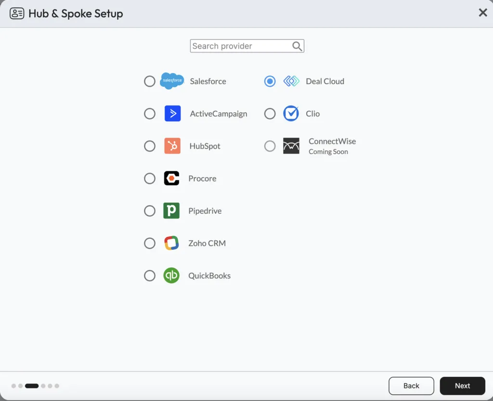Click the QuickBooks label text
The image size is (493, 401).
click(209, 276)
